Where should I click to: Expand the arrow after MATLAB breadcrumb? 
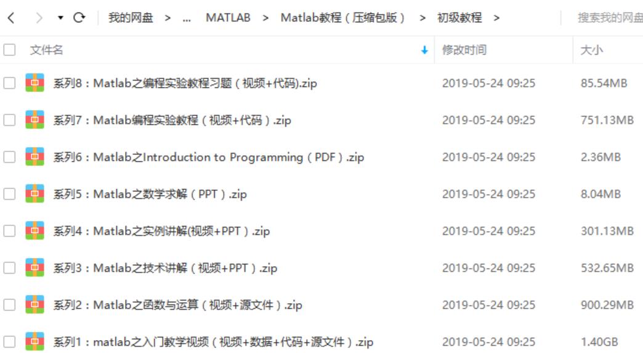pyautogui.click(x=265, y=18)
